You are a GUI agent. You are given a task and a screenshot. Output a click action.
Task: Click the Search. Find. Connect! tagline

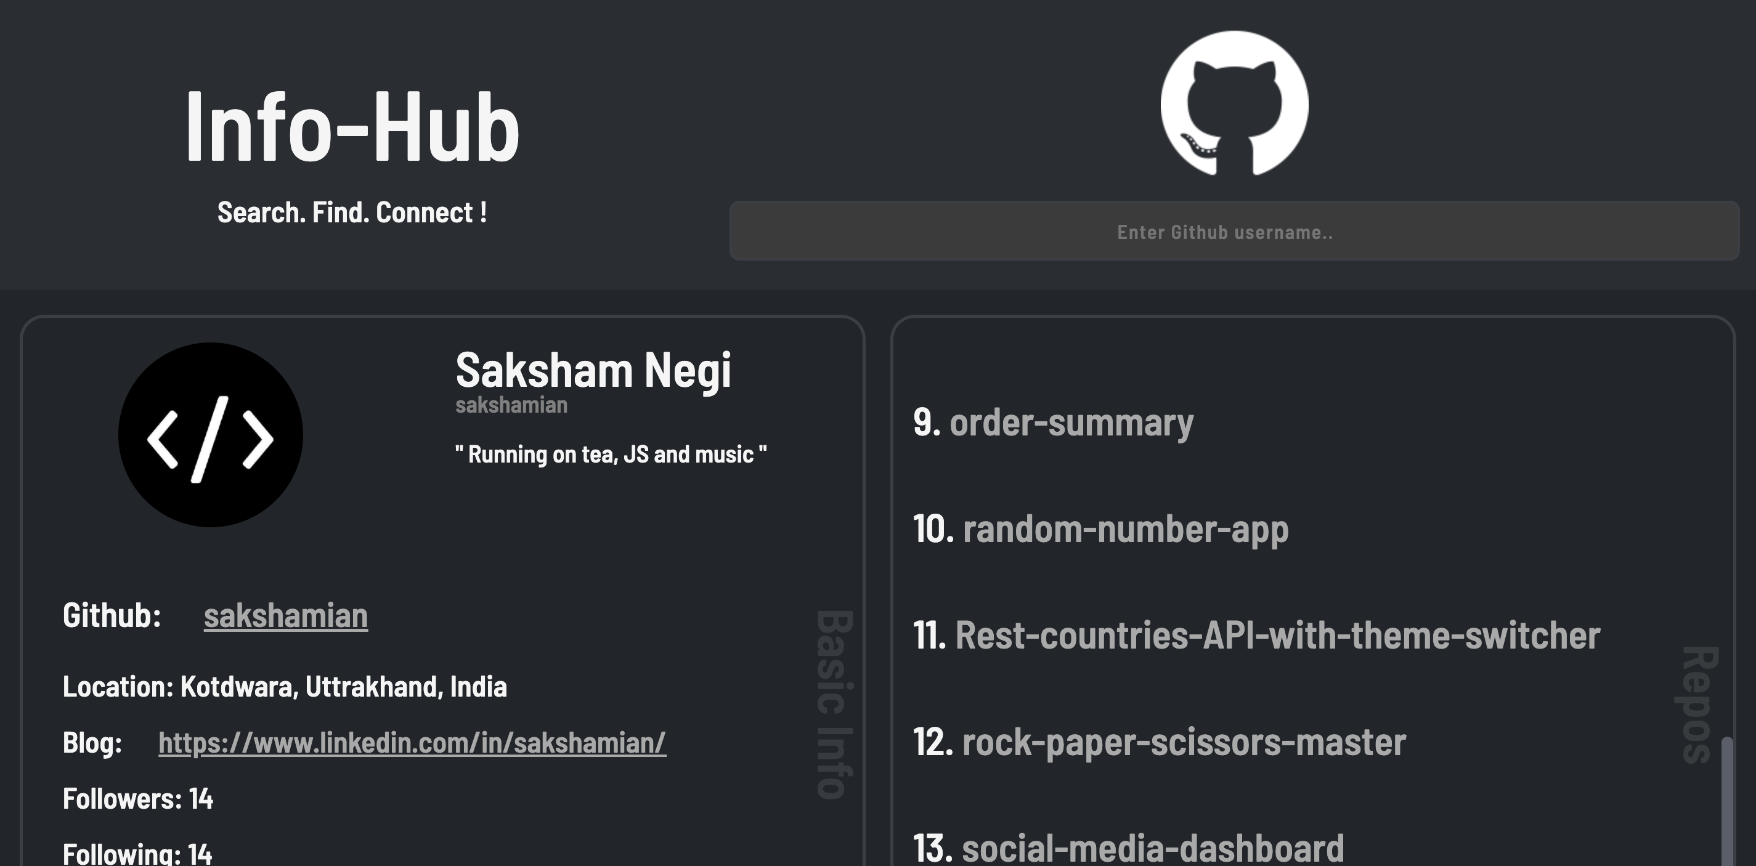[x=352, y=212]
